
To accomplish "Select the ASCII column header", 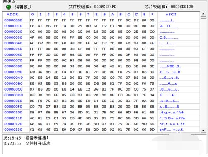I will (171, 15).
